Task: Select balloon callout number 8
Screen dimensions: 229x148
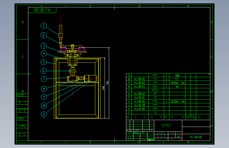Action: click(x=44, y=89)
